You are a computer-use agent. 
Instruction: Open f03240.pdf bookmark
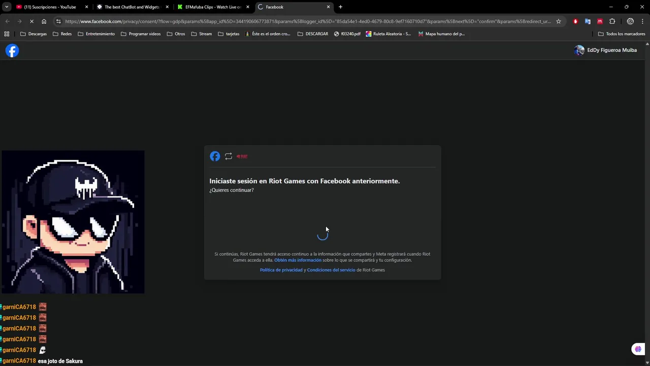click(x=347, y=34)
